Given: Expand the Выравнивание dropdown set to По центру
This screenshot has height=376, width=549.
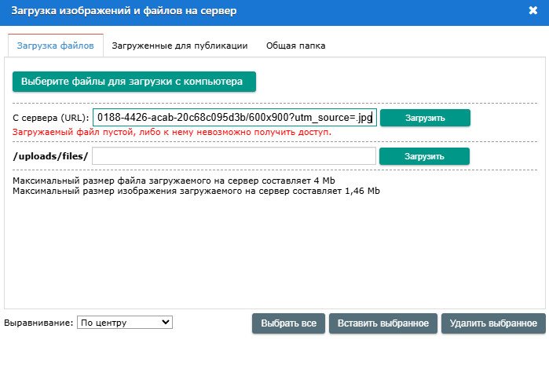Looking at the screenshot, I should coord(124,322).
